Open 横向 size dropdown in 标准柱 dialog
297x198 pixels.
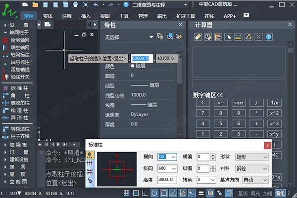tap(173, 157)
